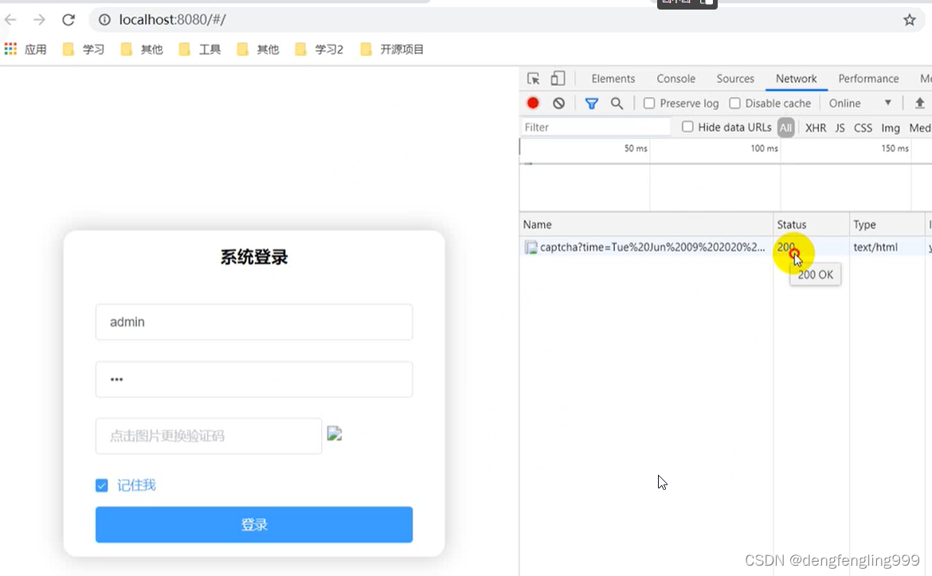Open the first 学习 bookmark folder
The height and width of the screenshot is (576, 932).
pos(84,49)
